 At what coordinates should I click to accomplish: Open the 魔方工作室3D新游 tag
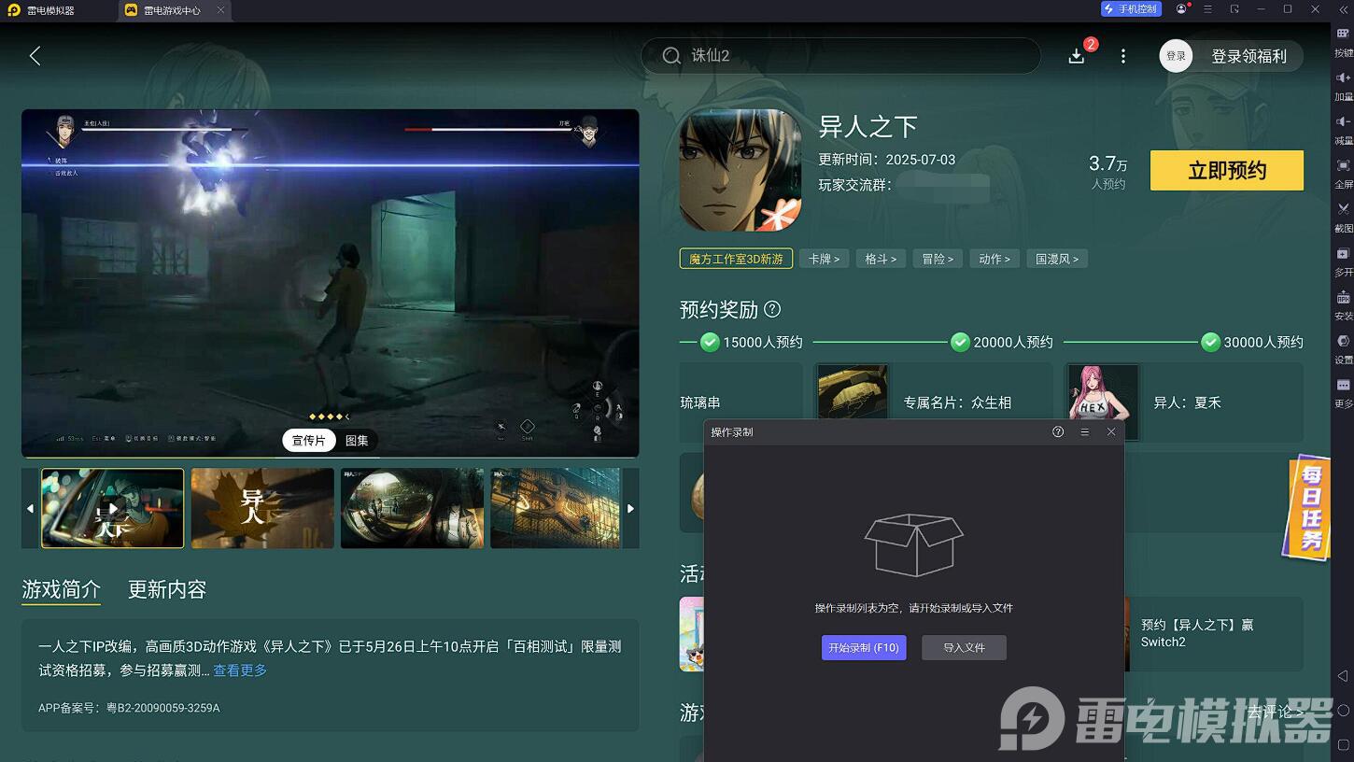tap(736, 259)
